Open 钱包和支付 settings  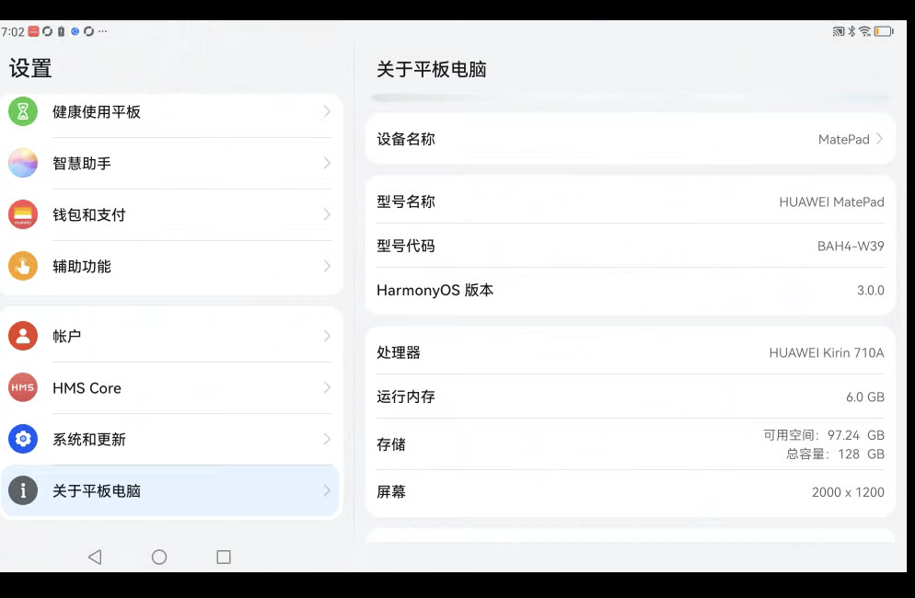pos(170,214)
